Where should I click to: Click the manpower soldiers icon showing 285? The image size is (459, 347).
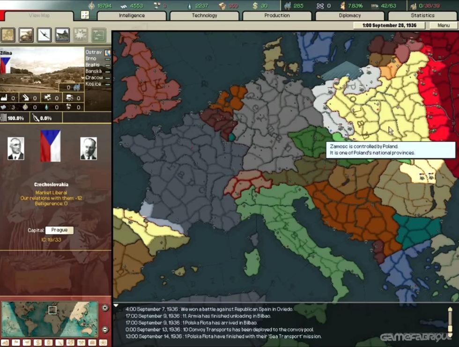(288, 6)
